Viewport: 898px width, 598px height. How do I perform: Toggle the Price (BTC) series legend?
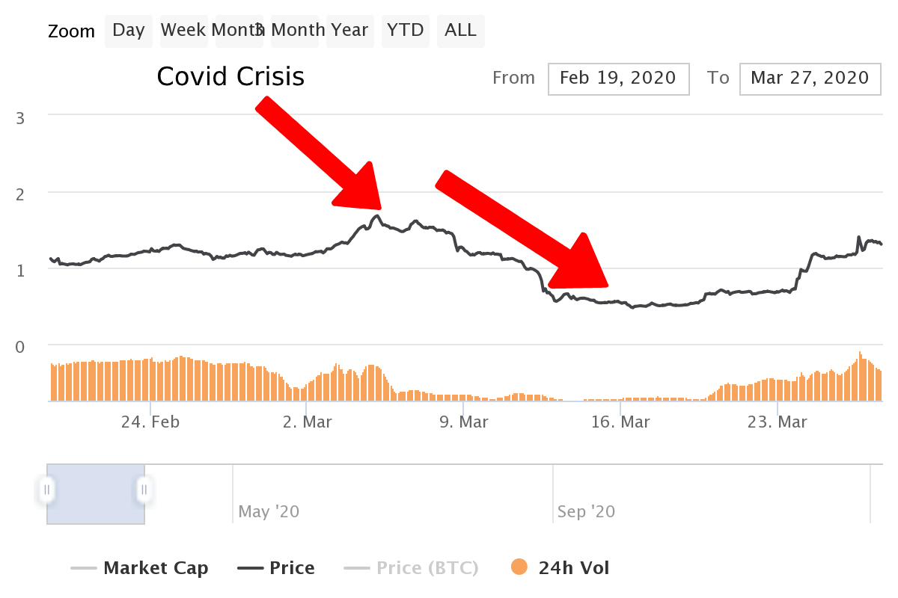tap(411, 568)
